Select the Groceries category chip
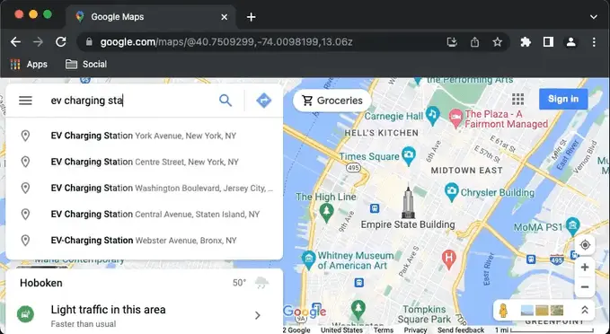 pos(332,101)
